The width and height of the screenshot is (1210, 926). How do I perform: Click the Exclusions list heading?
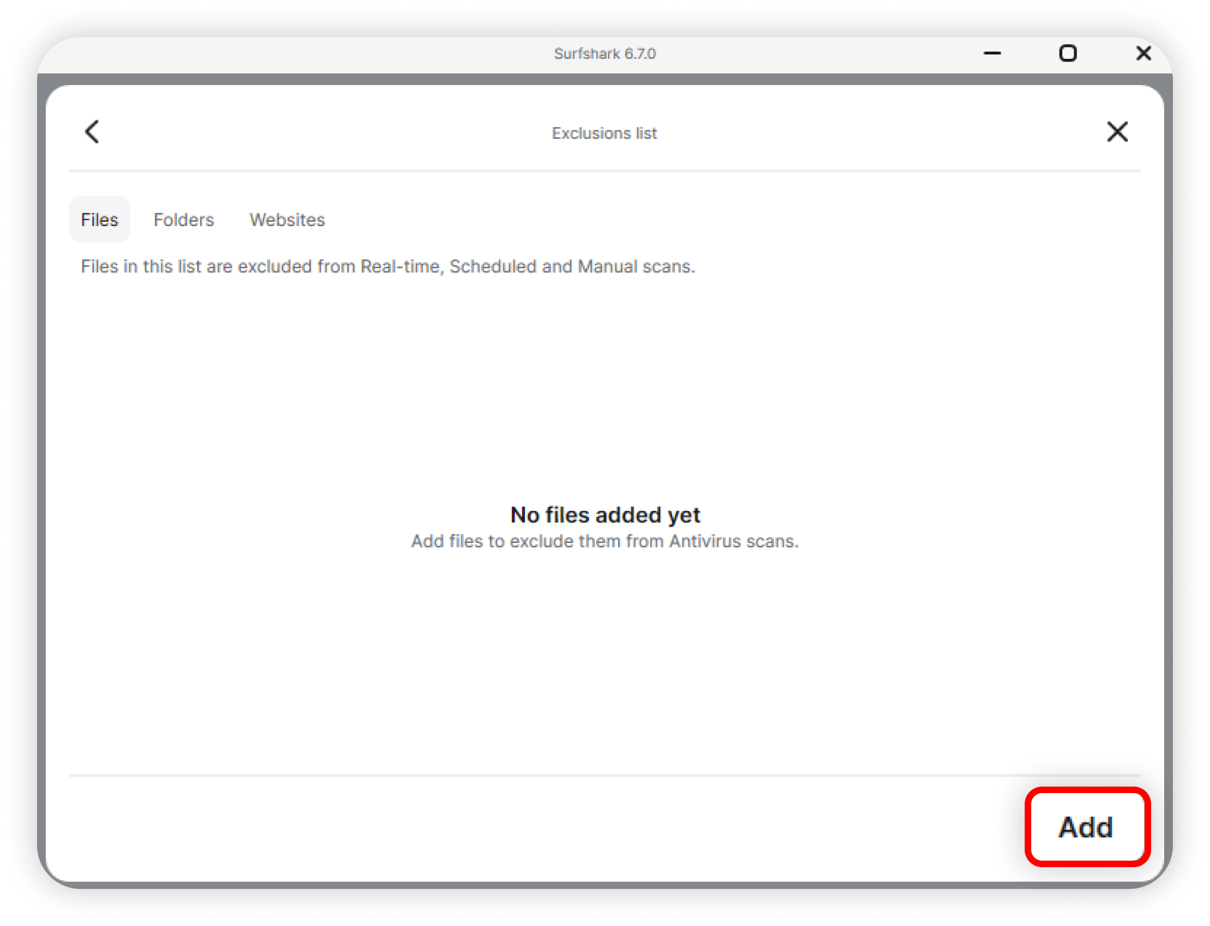tap(604, 133)
